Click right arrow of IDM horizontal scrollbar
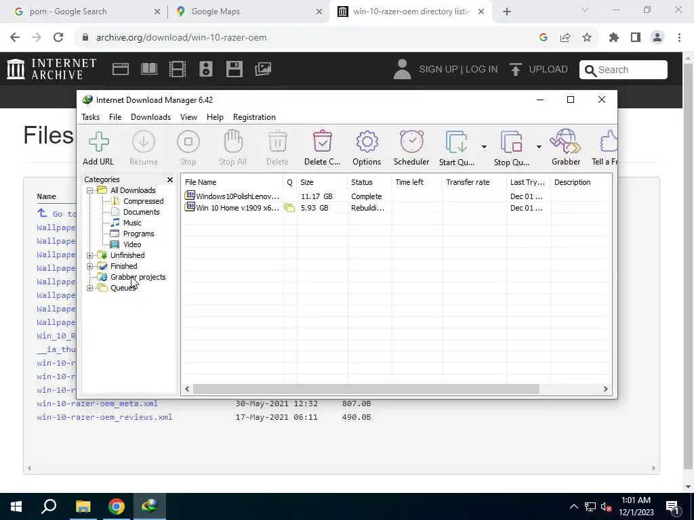Viewport: 694px width, 520px height. [605, 389]
